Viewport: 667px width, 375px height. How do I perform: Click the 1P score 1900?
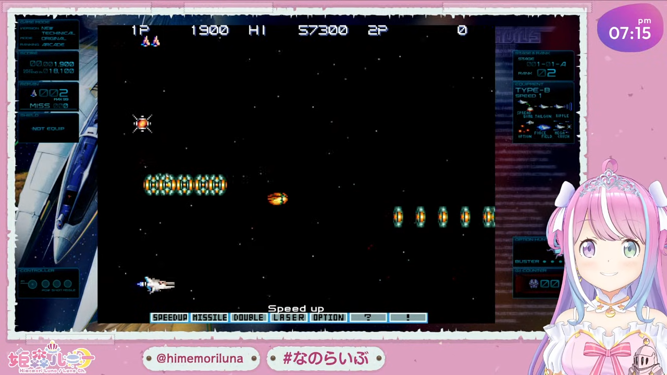[209, 30]
